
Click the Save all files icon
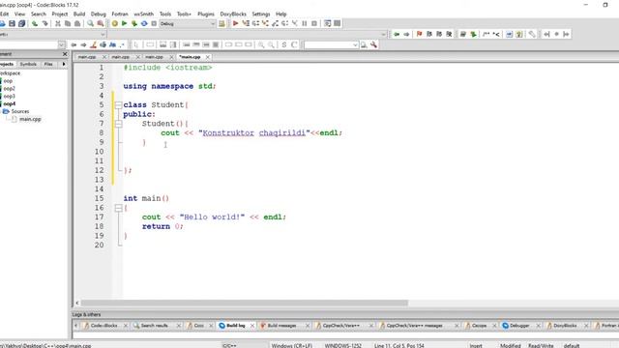coord(21,23)
